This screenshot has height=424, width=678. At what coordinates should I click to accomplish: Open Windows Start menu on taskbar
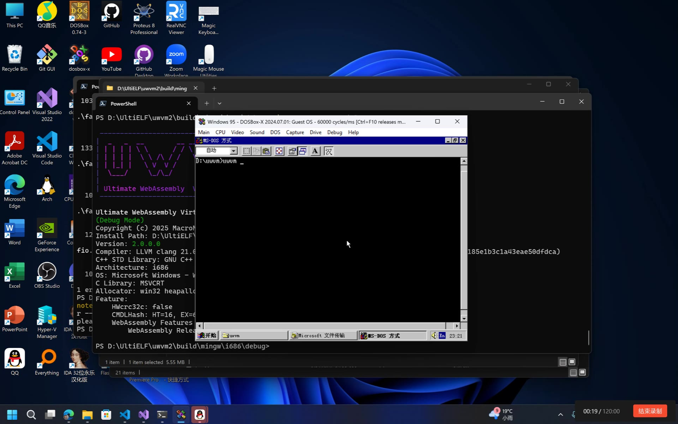[12, 414]
